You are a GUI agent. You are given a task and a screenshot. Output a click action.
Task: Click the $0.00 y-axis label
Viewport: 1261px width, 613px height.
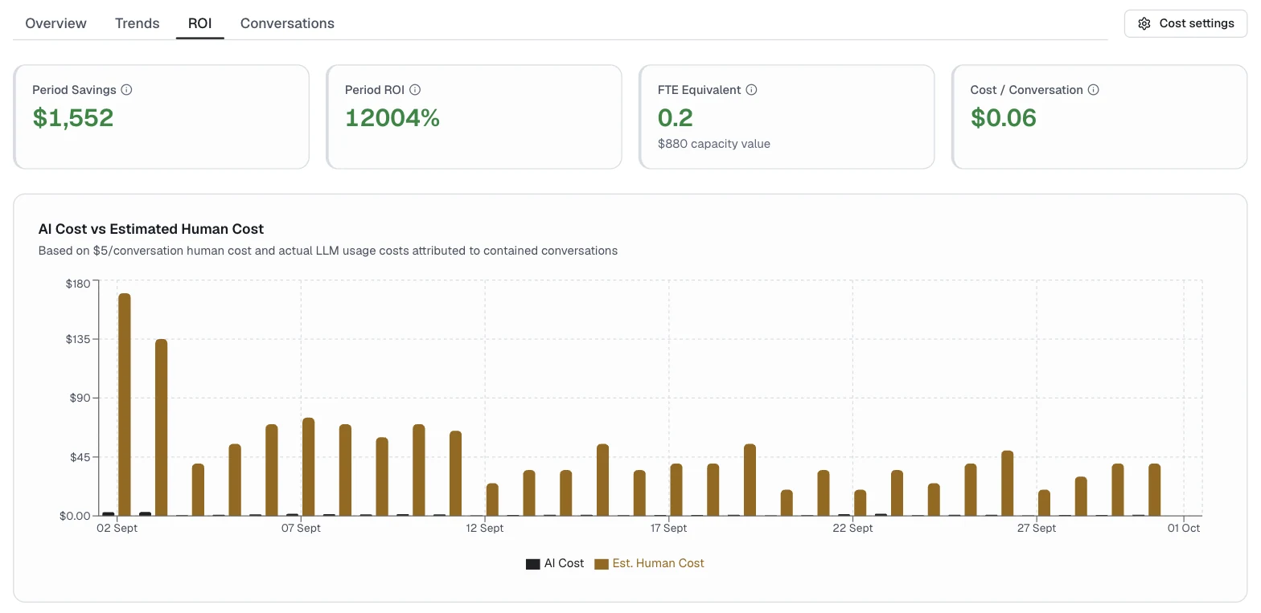(x=76, y=516)
